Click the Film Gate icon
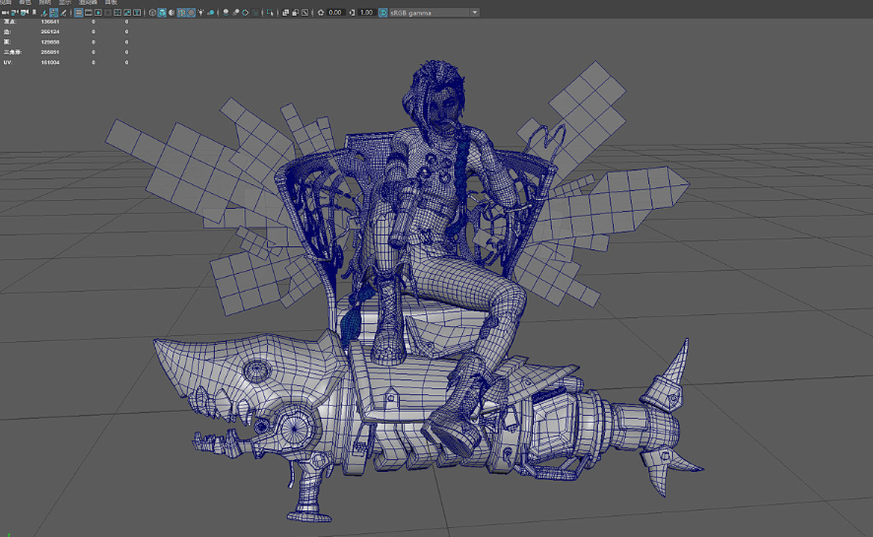This screenshot has height=537, width=873. pos(89,12)
